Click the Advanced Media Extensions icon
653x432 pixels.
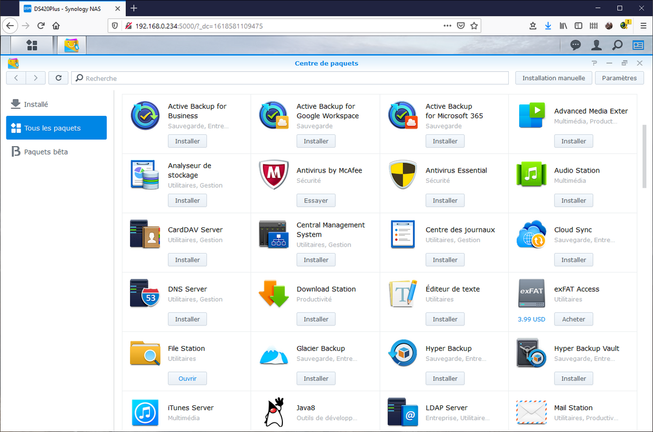pos(531,115)
